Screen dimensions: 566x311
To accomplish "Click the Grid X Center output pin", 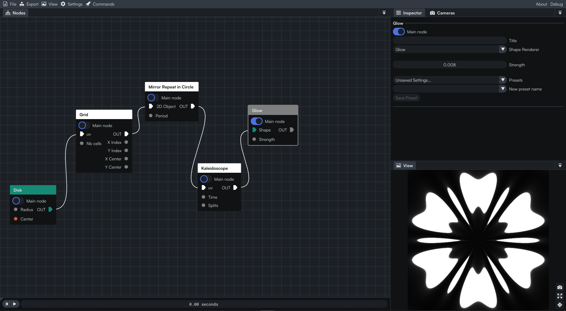I will pos(126,159).
